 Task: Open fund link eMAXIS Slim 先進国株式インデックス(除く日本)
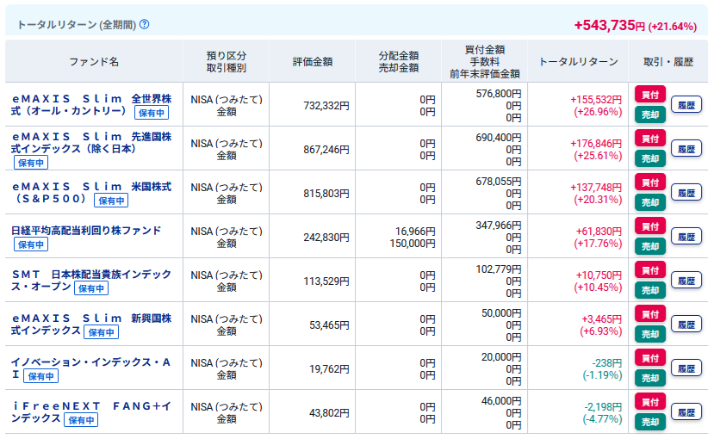[x=91, y=142]
